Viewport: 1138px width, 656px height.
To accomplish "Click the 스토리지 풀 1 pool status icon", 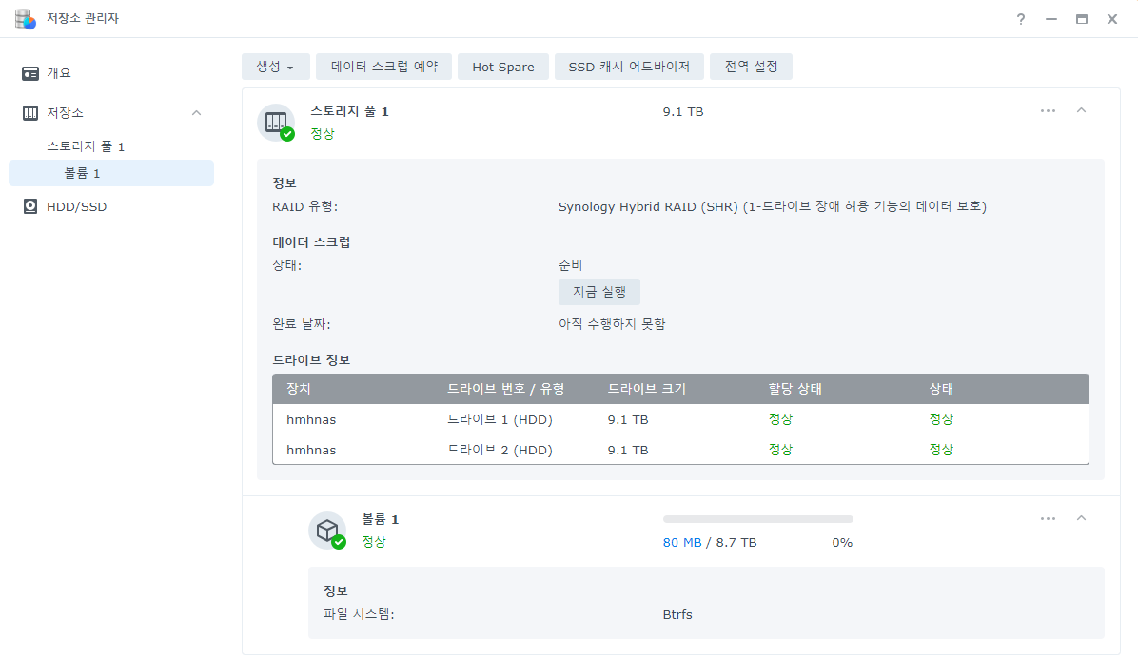I will coord(277,123).
